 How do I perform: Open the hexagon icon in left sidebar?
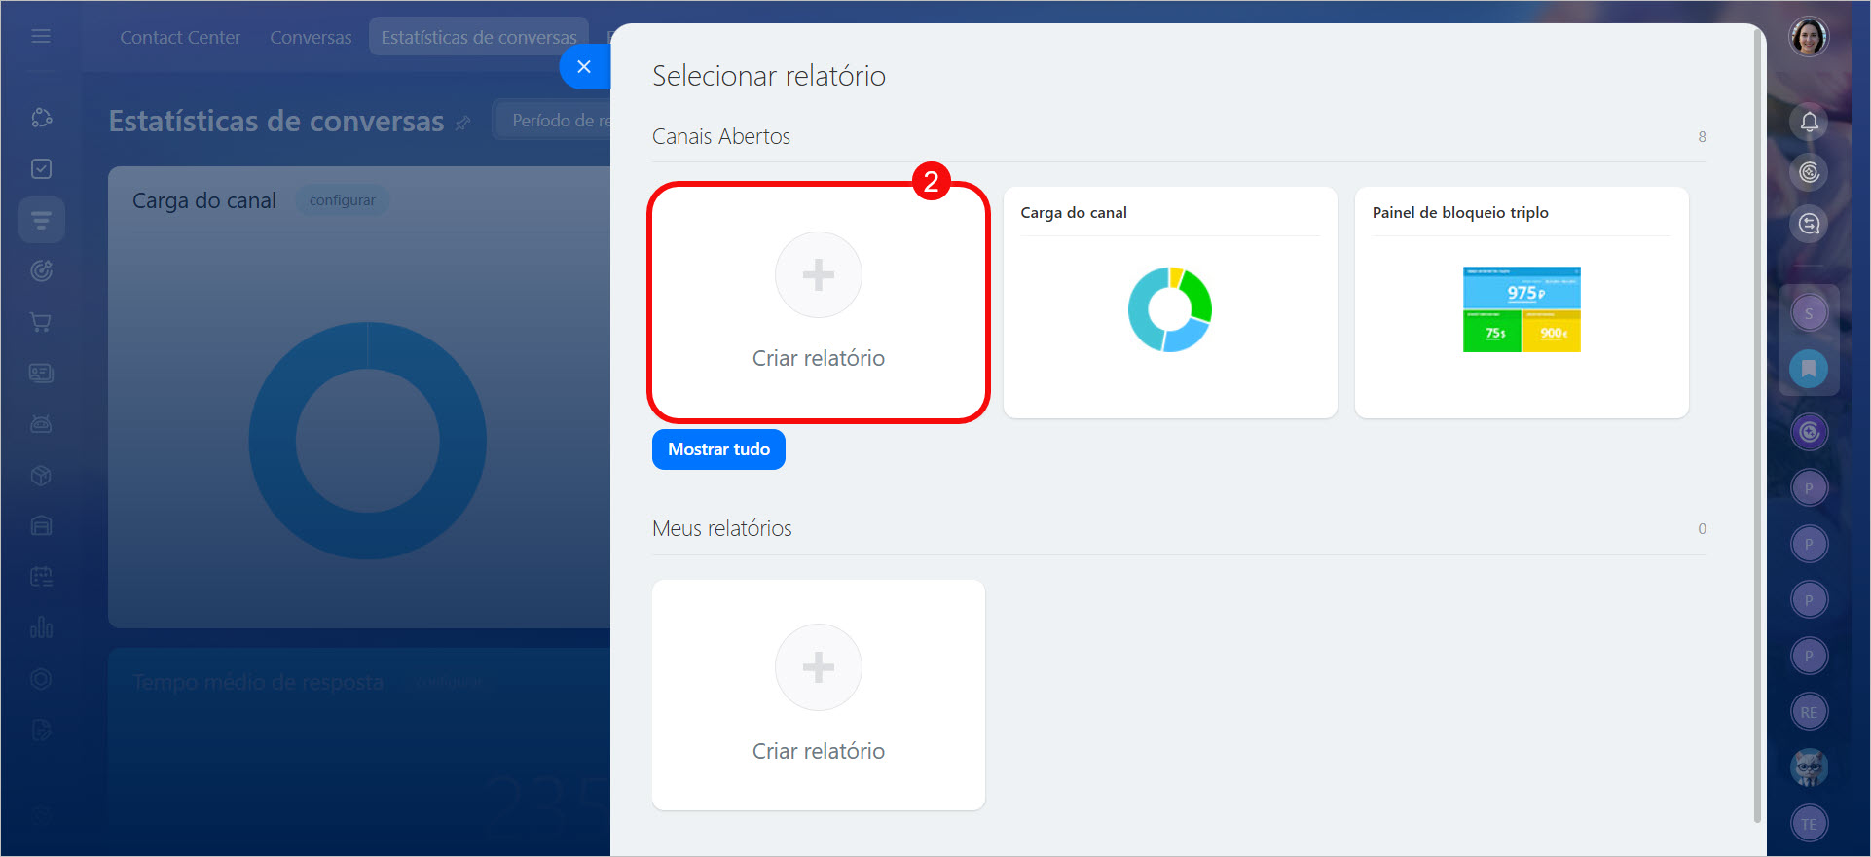[x=41, y=679]
